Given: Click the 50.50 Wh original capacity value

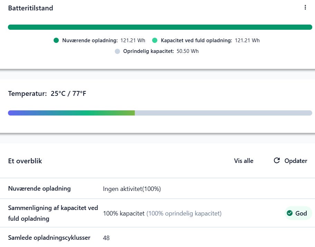Looking at the screenshot, I should pos(187,51).
